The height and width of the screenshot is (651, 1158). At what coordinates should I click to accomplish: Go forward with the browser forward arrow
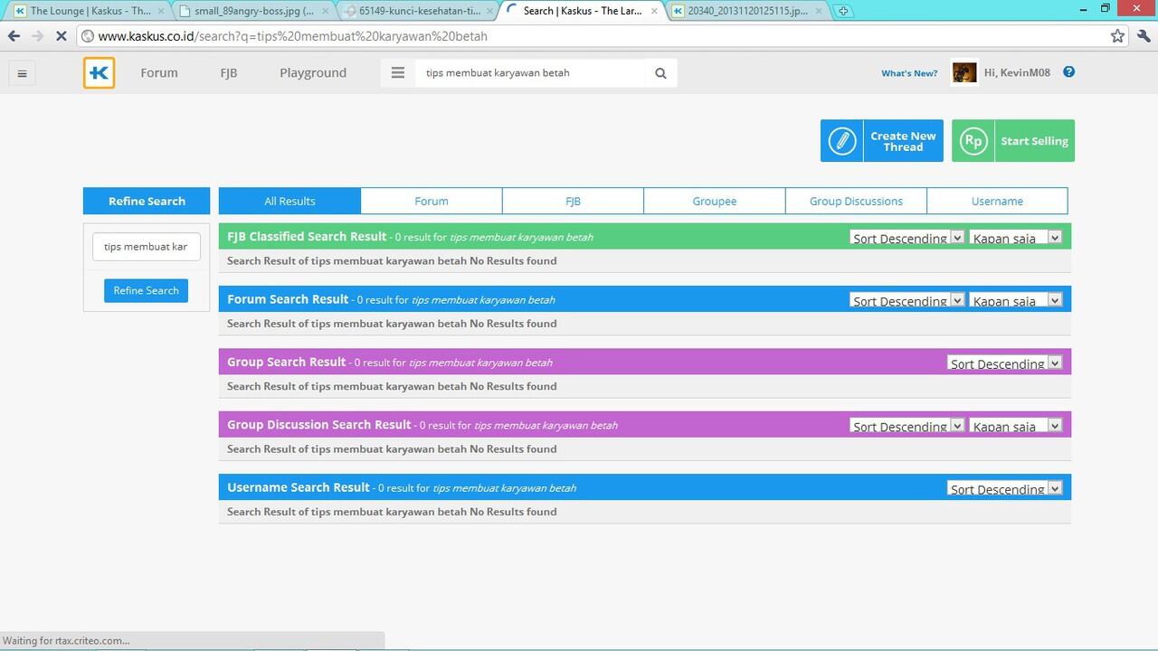coord(37,36)
